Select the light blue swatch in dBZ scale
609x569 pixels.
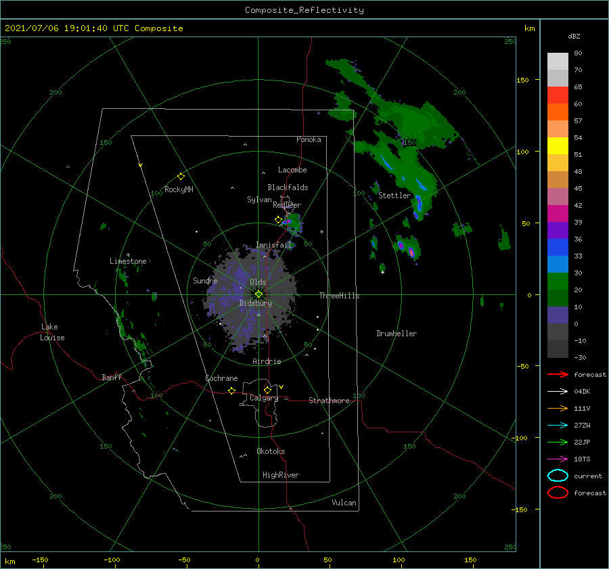pos(558,265)
